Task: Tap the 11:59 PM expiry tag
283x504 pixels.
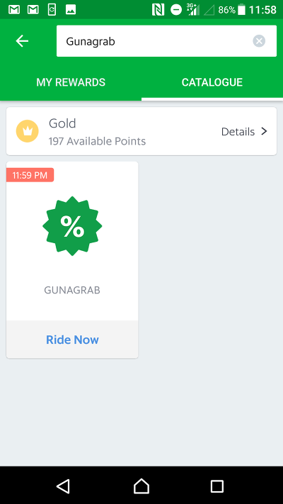Action: tap(30, 175)
